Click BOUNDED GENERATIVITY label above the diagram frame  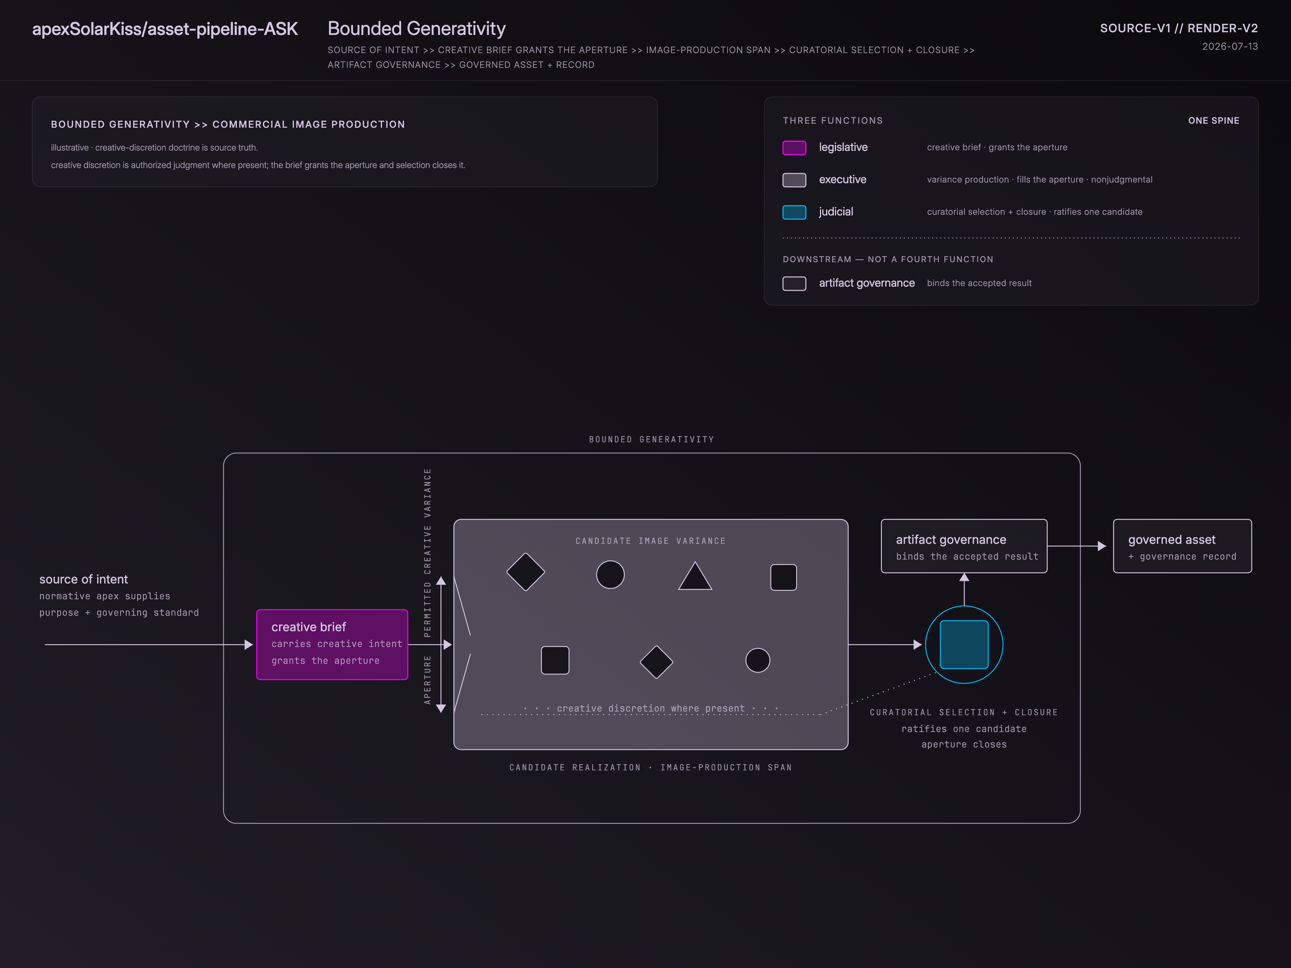(651, 439)
